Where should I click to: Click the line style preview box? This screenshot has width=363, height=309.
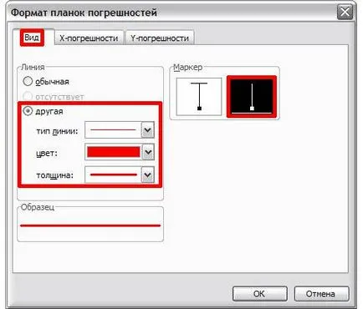(113, 129)
